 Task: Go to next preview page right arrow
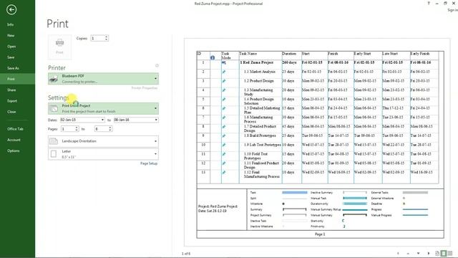(429, 253)
